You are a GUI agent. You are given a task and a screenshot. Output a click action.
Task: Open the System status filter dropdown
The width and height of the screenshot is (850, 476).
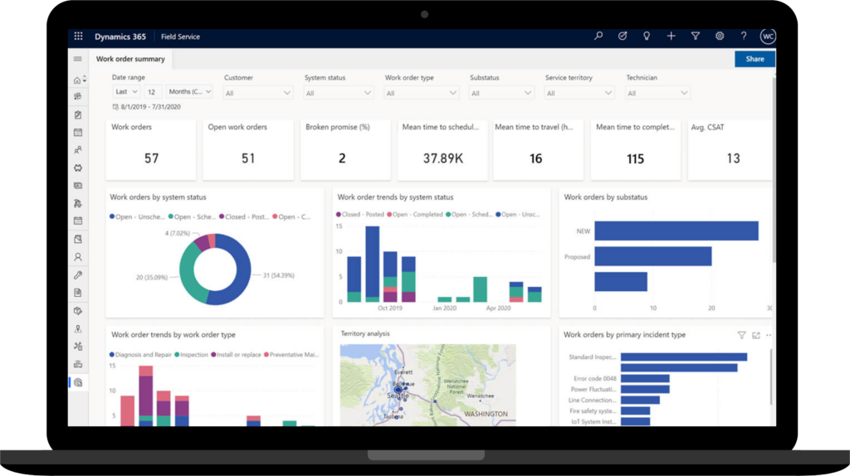pyautogui.click(x=339, y=93)
